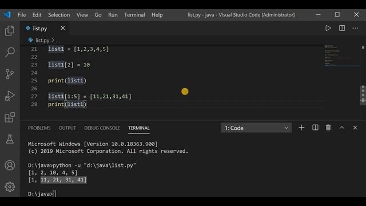Open the Terminal menu
The height and width of the screenshot is (206, 366).
[134, 15]
